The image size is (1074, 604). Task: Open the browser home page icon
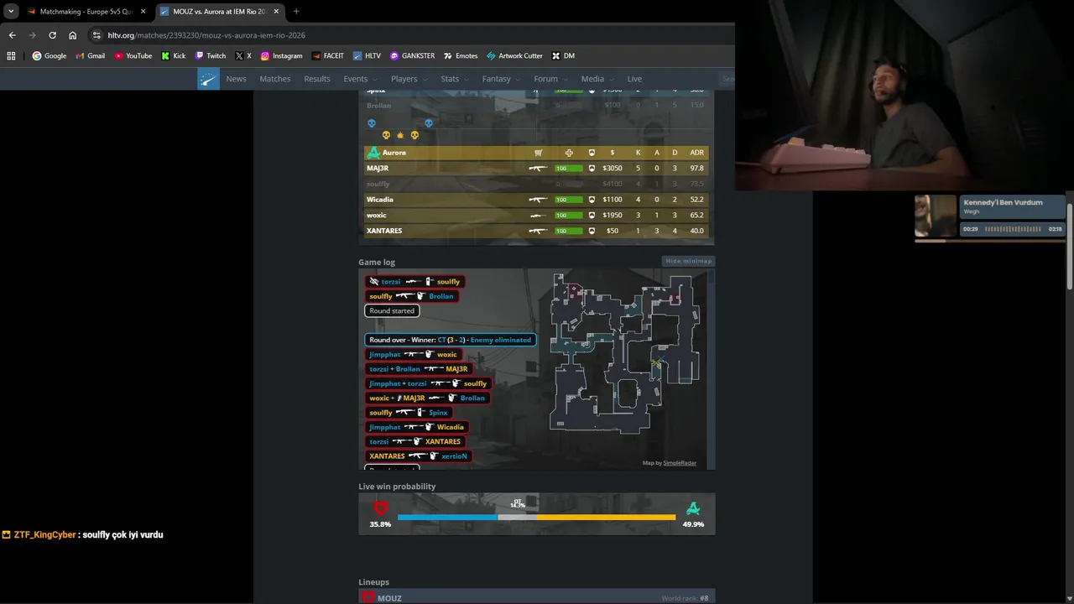click(x=72, y=35)
